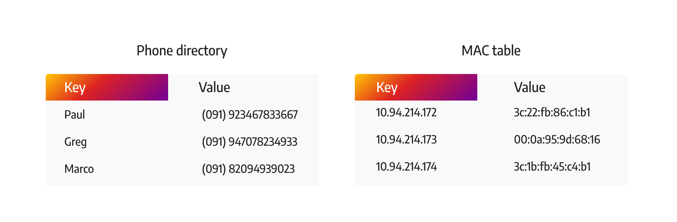Click IP address 10.94.214.174
The height and width of the screenshot is (222, 677).
[x=406, y=167]
